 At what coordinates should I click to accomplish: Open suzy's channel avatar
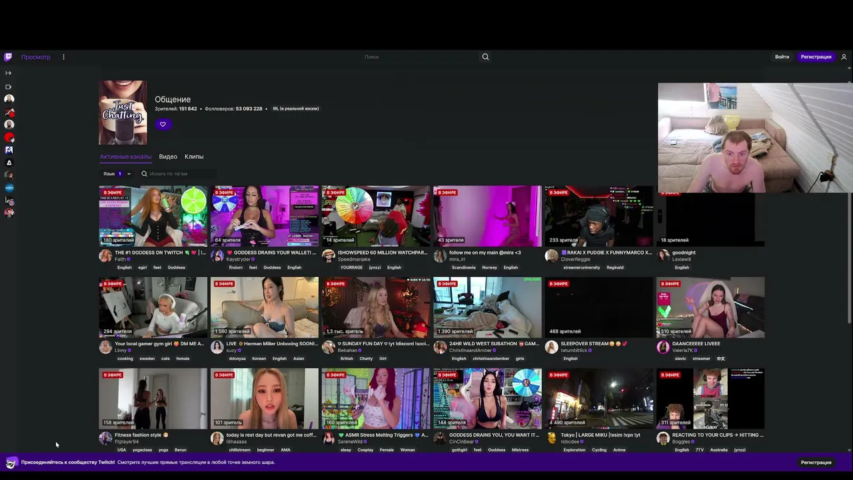[x=217, y=347]
